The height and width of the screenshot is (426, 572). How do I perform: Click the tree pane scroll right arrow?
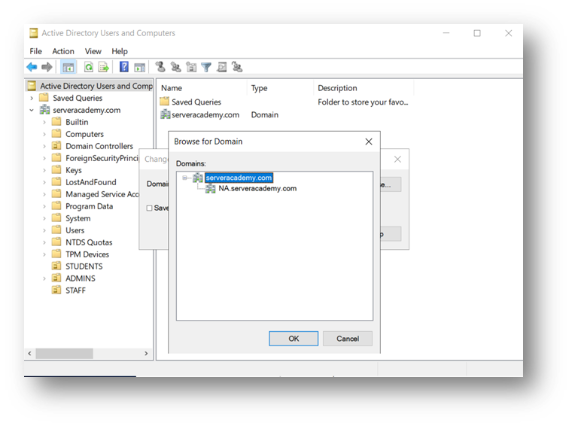click(x=146, y=353)
